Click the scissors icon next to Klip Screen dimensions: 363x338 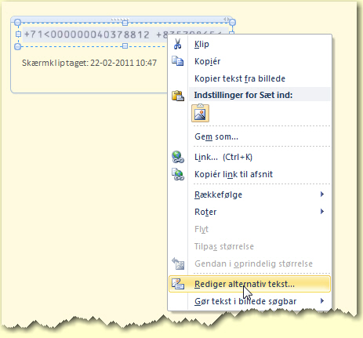point(177,44)
